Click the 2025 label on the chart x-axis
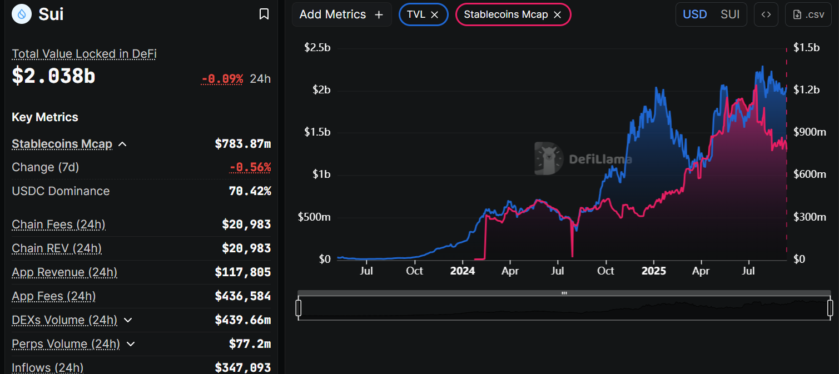Image resolution: width=839 pixels, height=374 pixels. pos(653,271)
